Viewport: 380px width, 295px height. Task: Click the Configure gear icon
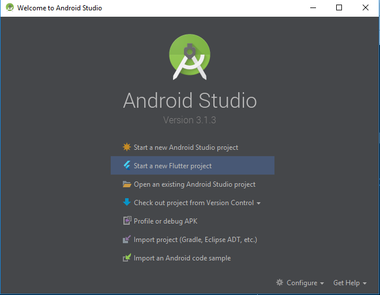point(280,282)
